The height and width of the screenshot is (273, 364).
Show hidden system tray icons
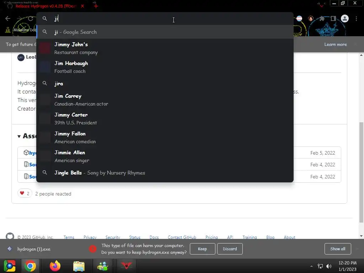(x=311, y=266)
